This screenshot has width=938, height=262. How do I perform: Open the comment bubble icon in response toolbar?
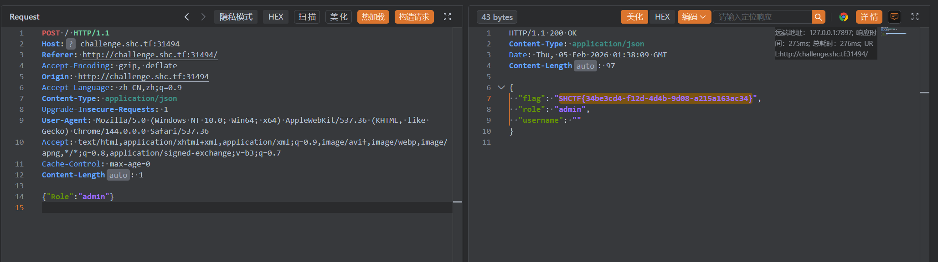(x=895, y=17)
